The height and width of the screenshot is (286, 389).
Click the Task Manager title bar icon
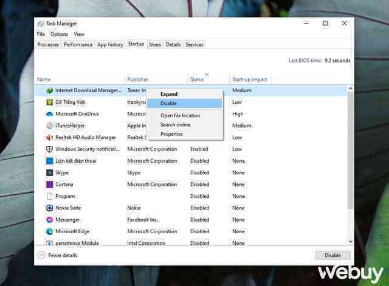click(x=41, y=24)
